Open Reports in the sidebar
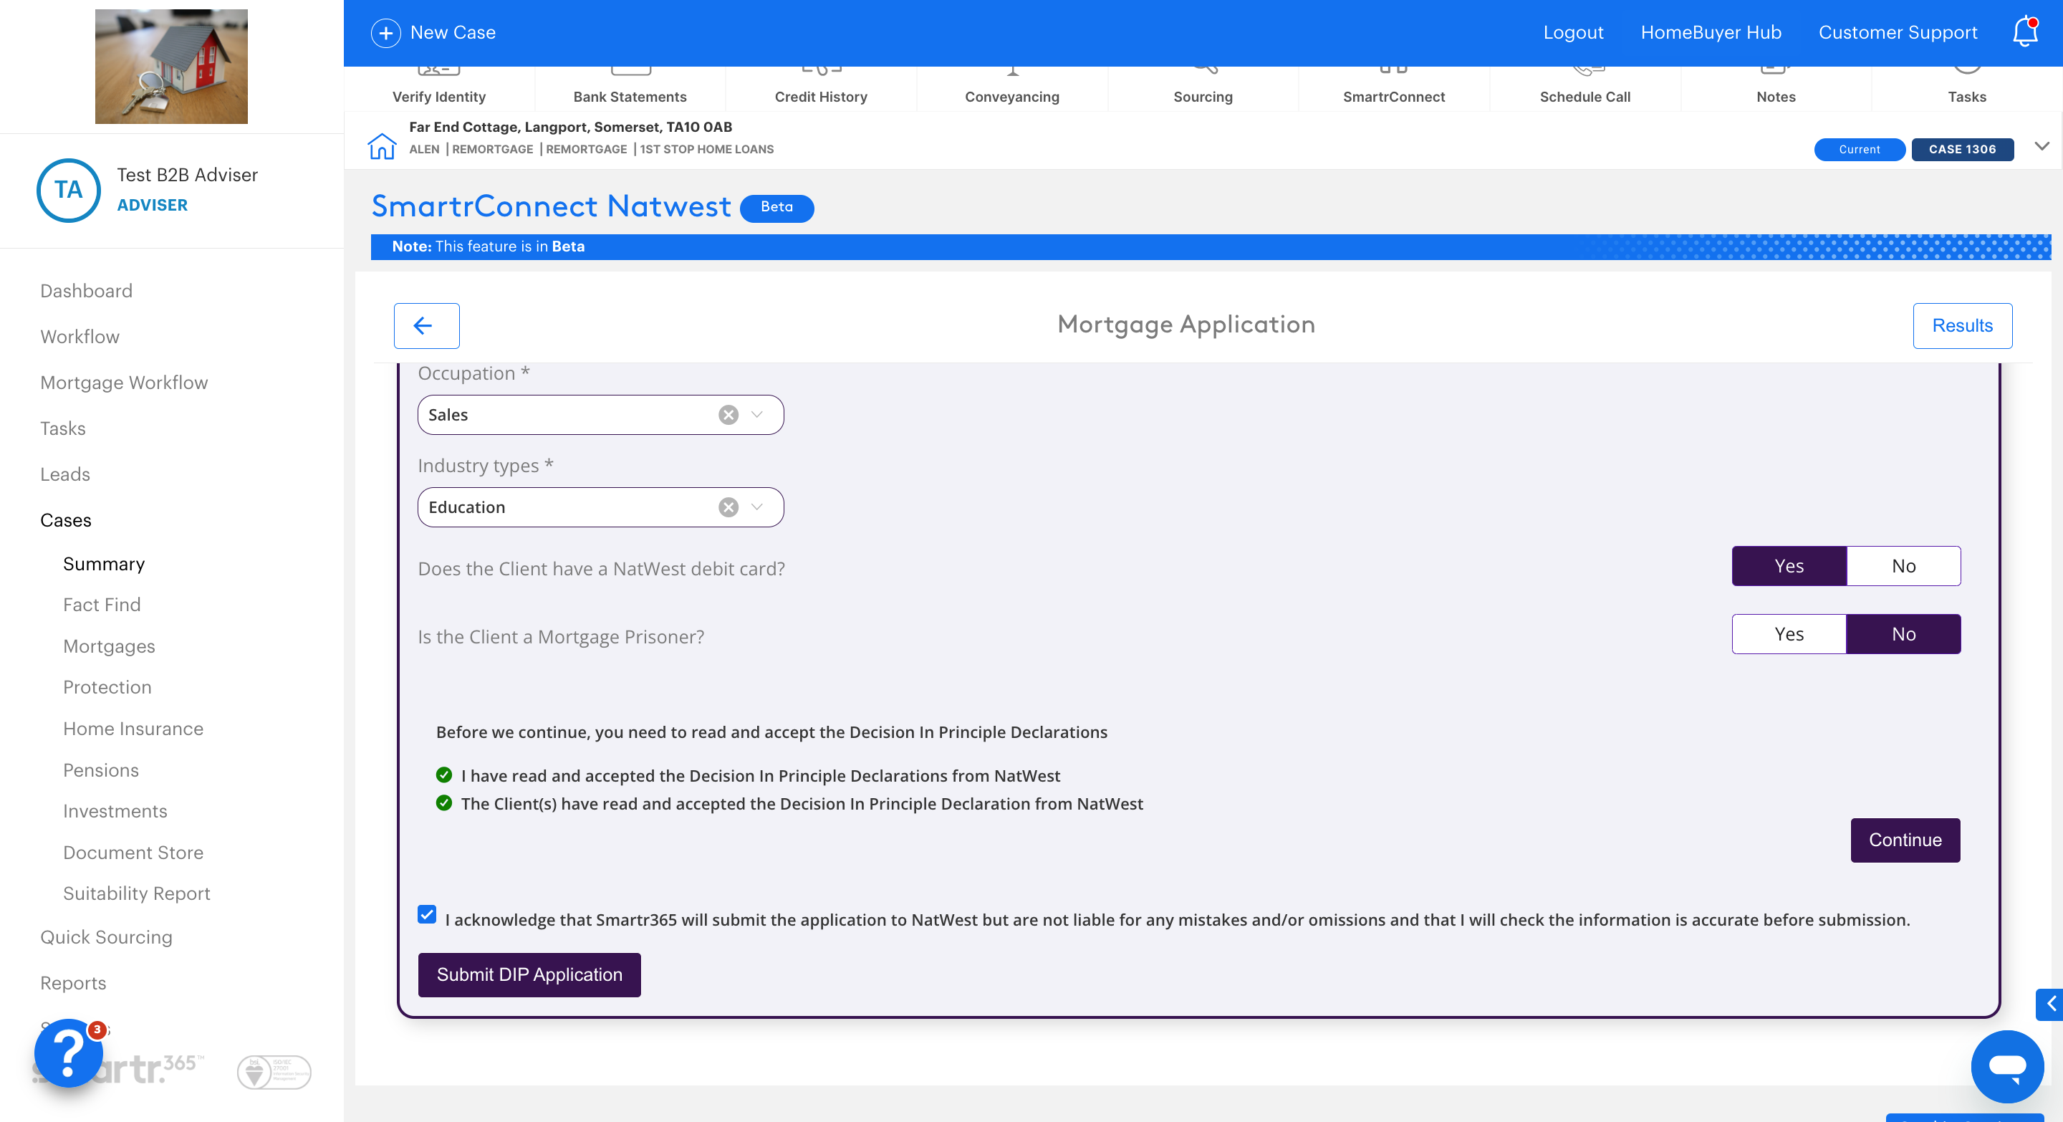This screenshot has height=1122, width=2063. [x=73, y=983]
